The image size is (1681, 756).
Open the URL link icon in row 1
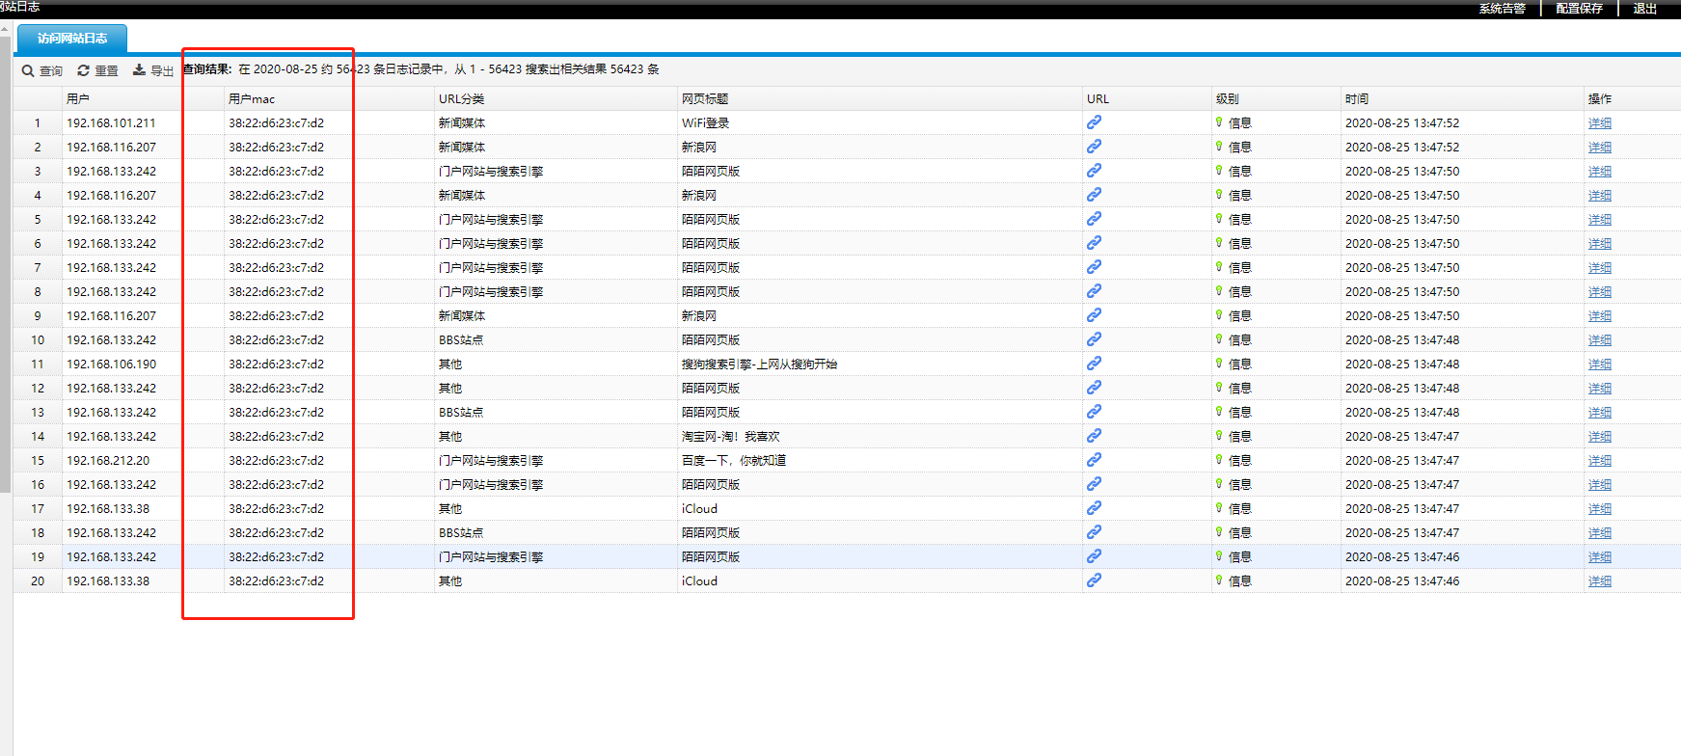point(1094,122)
